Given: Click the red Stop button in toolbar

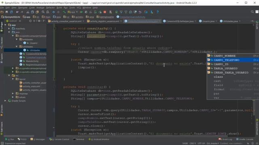Looking at the screenshot, I should click(x=105, y=12).
